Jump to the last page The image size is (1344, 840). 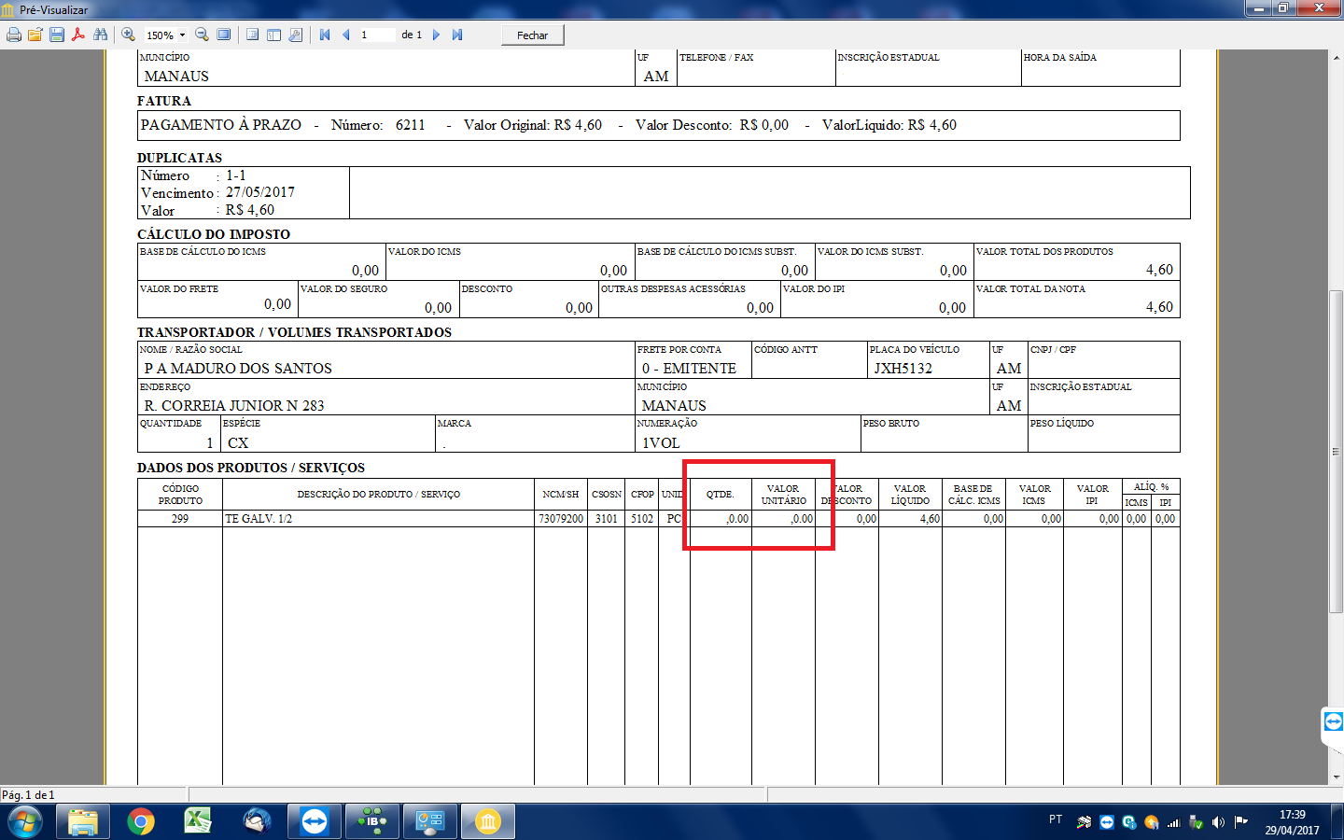(x=457, y=35)
